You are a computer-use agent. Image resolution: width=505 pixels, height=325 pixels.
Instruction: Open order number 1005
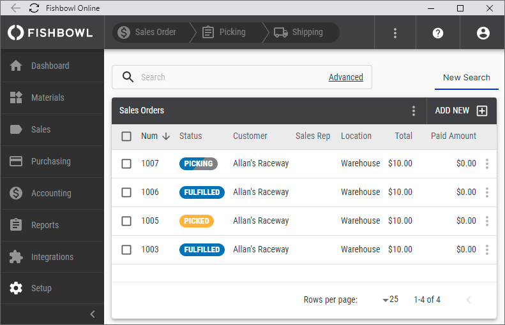(150, 220)
